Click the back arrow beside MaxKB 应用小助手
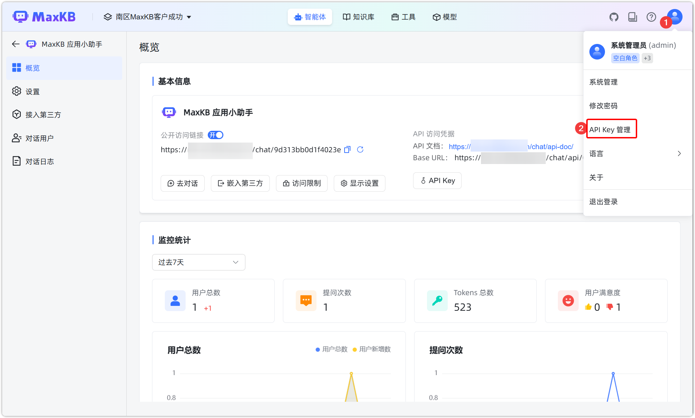Screen dimensions: 695x418 [15, 44]
